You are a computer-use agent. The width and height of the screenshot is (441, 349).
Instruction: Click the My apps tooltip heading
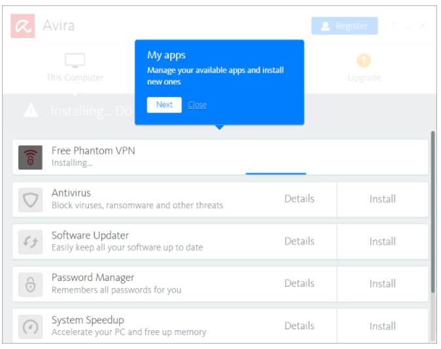pos(166,55)
